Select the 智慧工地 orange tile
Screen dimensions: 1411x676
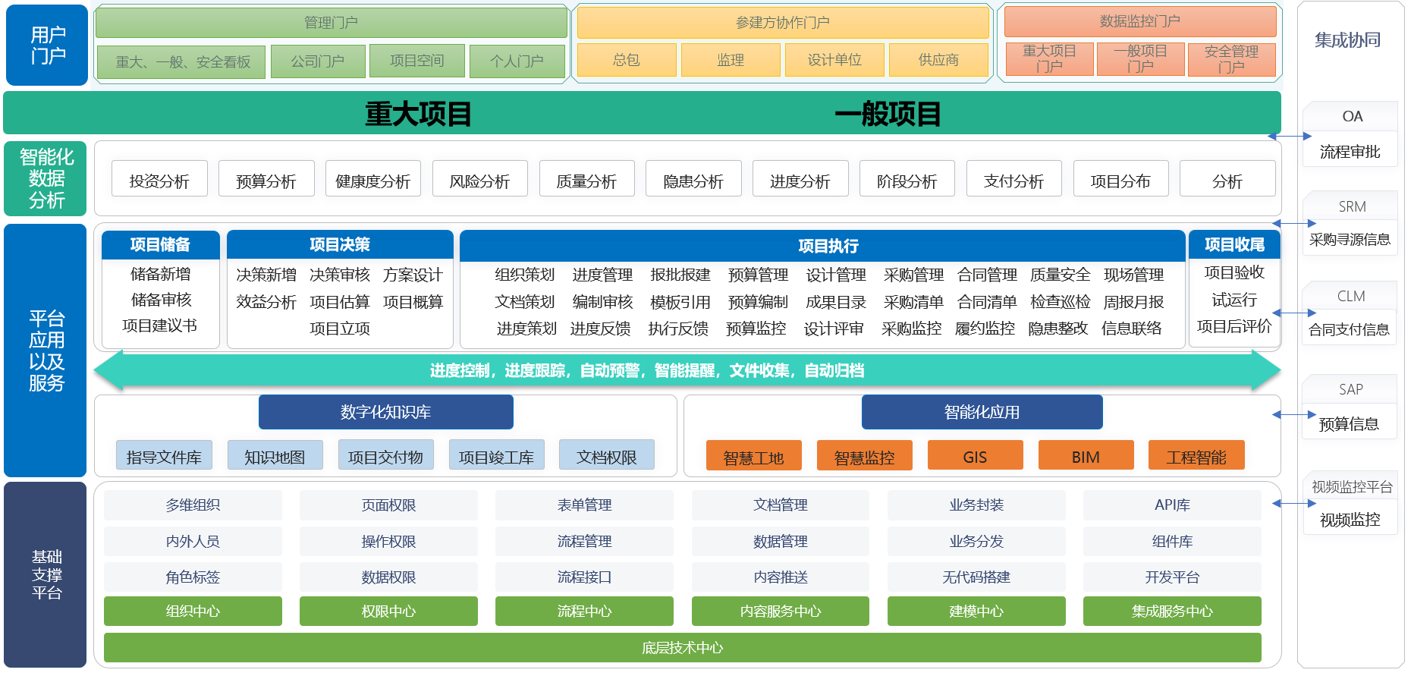753,456
